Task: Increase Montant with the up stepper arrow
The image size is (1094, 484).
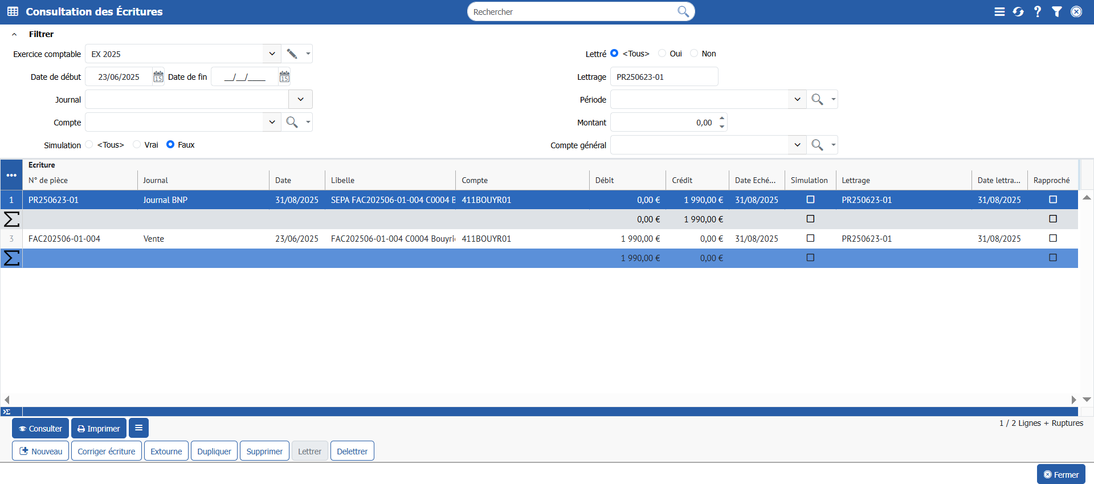Action: (x=722, y=119)
